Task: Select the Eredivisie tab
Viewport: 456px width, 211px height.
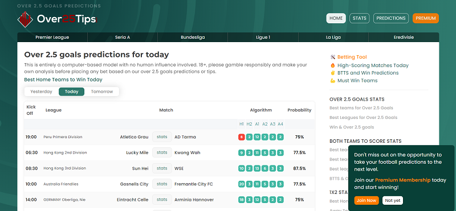Action: click(x=404, y=37)
